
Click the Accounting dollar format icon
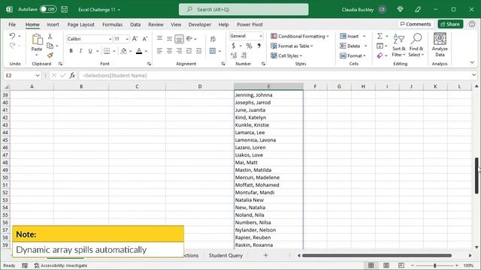[x=234, y=46]
